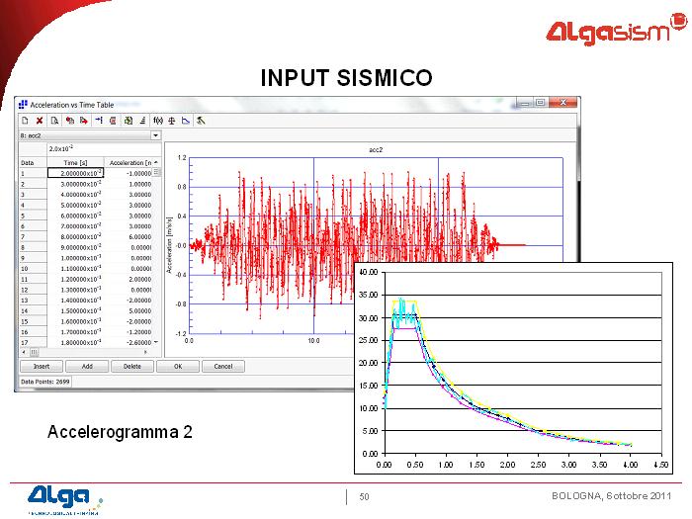Image resolution: width=692 pixels, height=519 pixels.
Task: Confirm with the OK button
Action: (x=178, y=366)
